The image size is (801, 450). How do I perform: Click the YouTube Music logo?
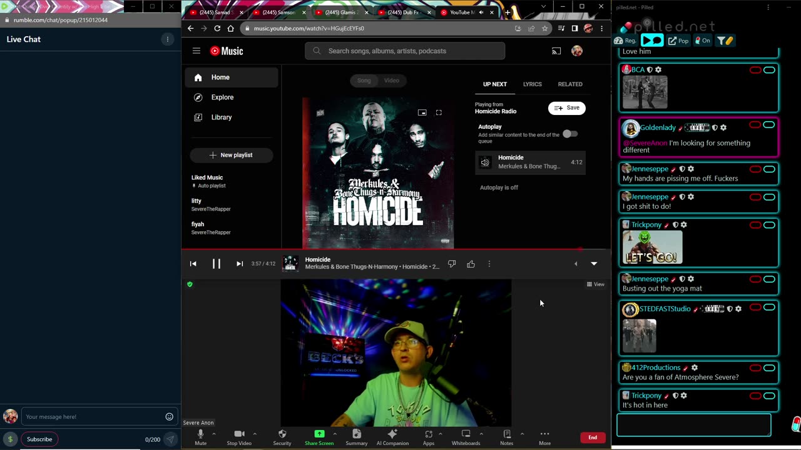pyautogui.click(x=227, y=51)
